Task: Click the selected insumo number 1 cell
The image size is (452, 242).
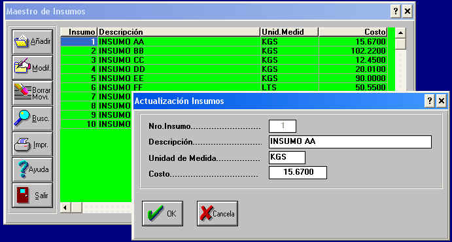Action: click(x=79, y=42)
